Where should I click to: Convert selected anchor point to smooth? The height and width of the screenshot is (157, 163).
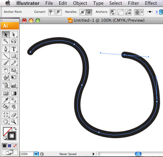[59, 12]
